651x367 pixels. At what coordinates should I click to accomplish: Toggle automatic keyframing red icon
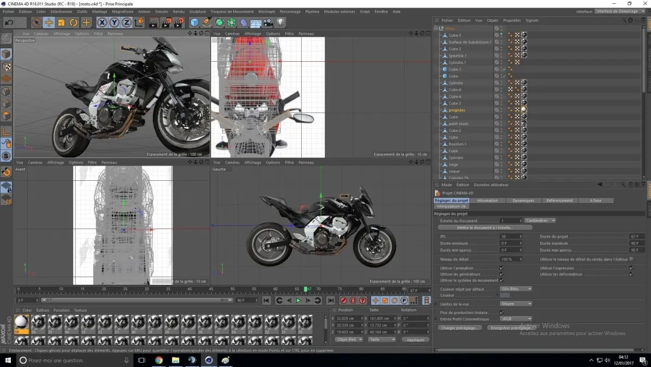click(353, 300)
